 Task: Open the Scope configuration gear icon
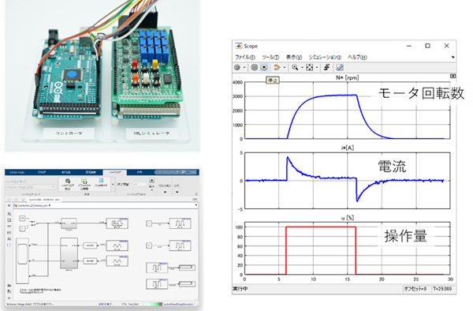(x=237, y=67)
